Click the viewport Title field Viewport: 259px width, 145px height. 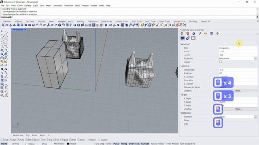[x=238, y=48]
